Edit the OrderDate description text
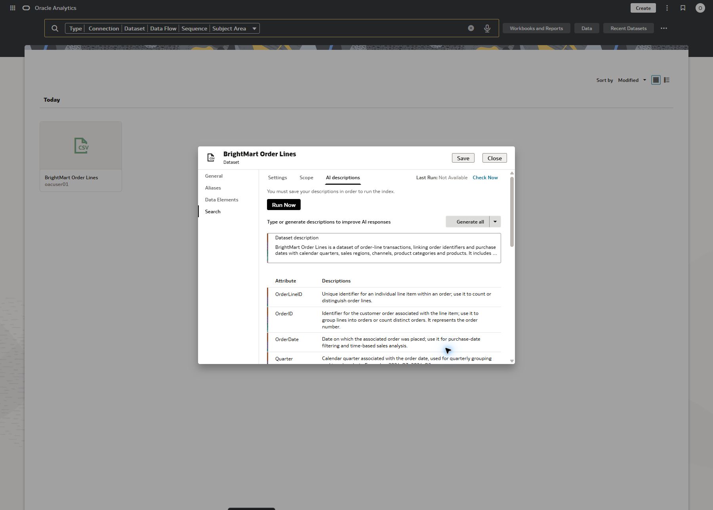Viewport: 713px width, 510px height. [x=401, y=342]
